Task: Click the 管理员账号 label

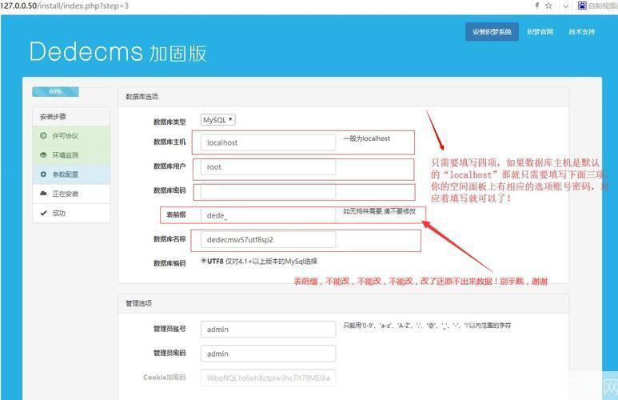Action: point(169,329)
